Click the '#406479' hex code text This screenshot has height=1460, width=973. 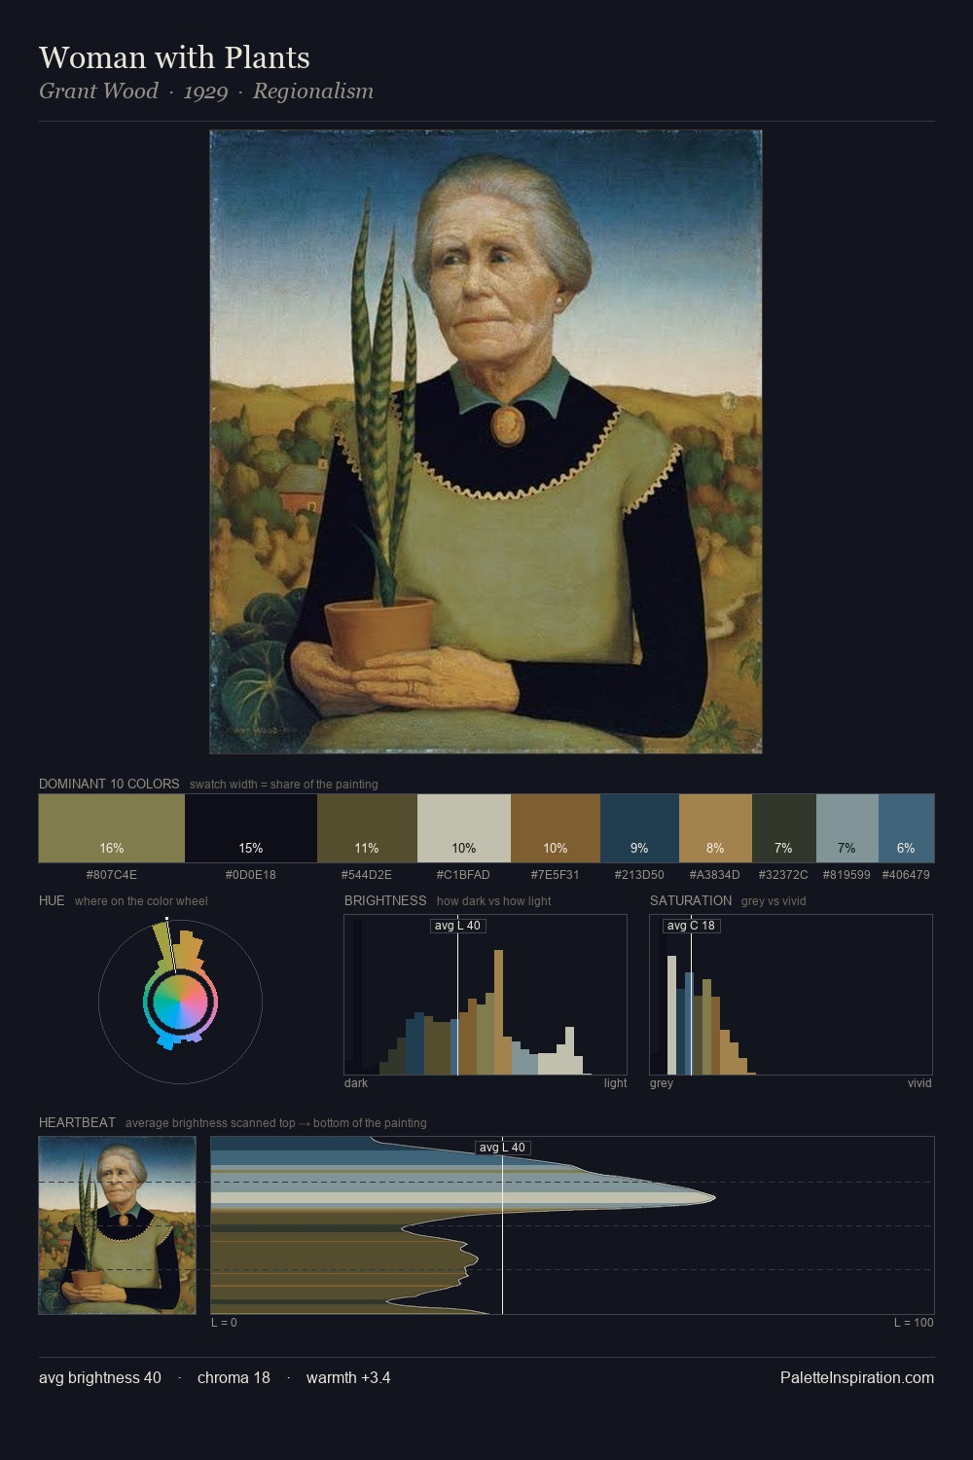906,874
